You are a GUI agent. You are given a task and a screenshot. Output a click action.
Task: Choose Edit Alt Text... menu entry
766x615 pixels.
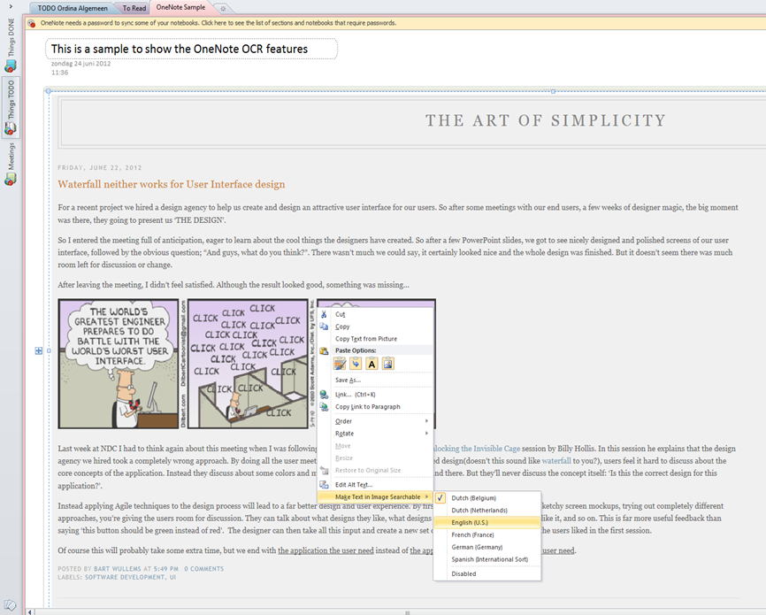point(375,485)
